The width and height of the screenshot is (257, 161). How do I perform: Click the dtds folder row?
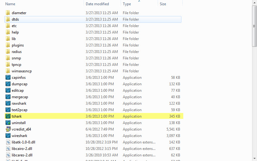tap(93, 19)
